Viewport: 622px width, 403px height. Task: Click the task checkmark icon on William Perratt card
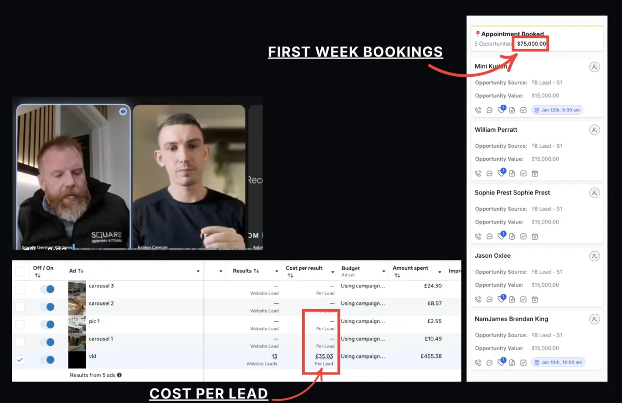point(524,173)
